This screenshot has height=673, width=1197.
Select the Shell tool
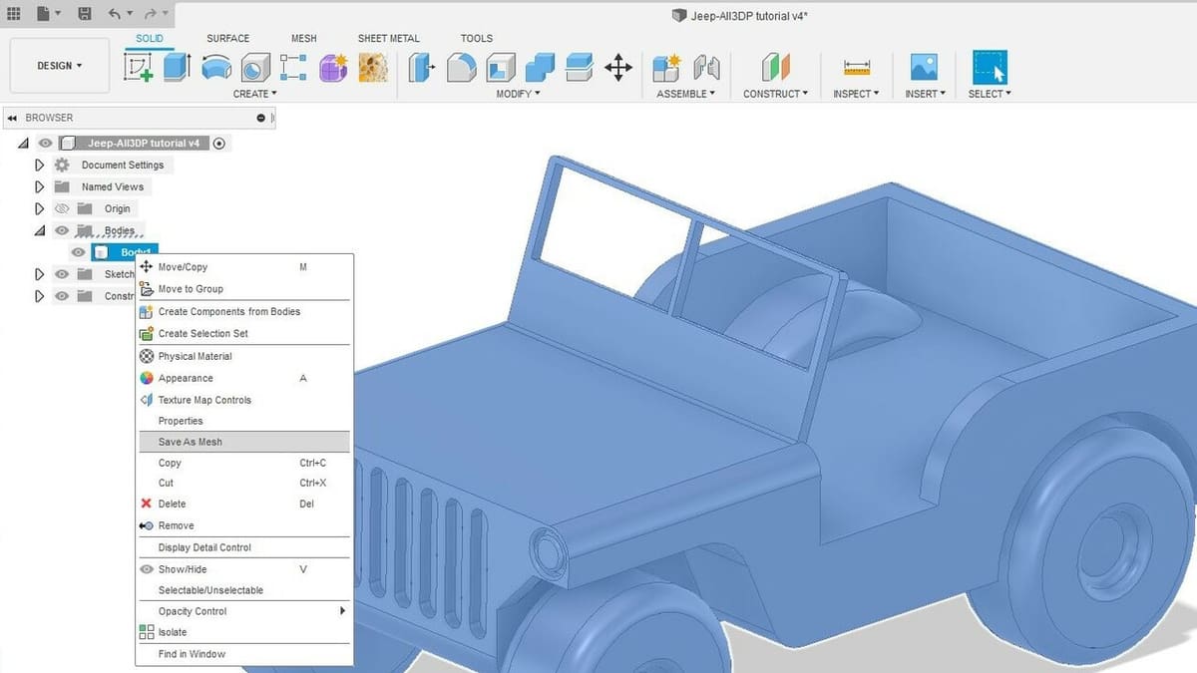click(x=501, y=68)
